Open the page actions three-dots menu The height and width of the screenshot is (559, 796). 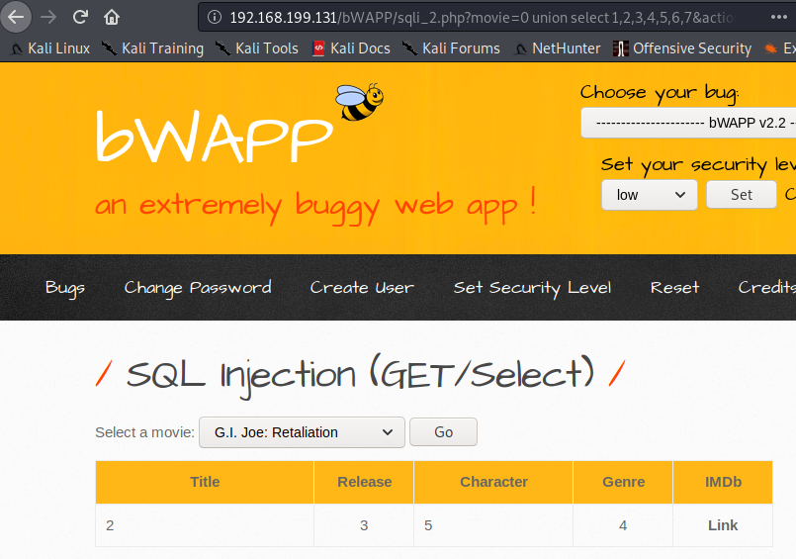(x=779, y=17)
